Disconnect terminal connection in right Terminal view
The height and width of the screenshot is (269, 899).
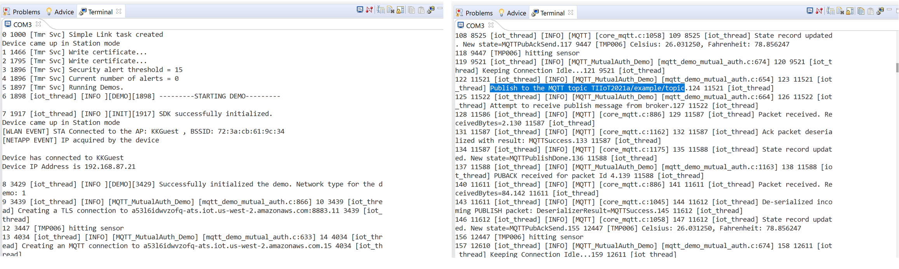click(819, 11)
